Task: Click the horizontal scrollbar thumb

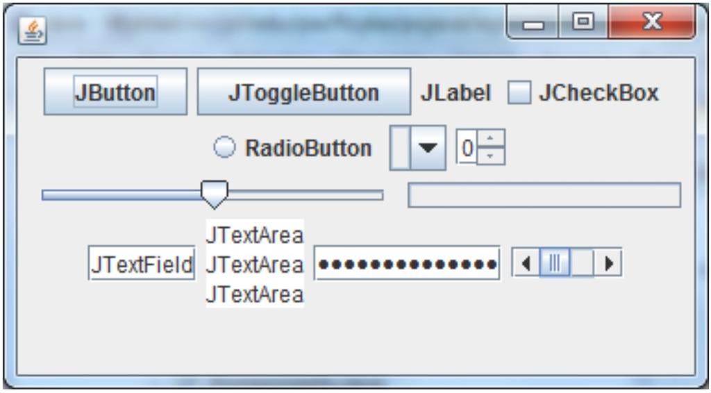Action: coord(555,263)
